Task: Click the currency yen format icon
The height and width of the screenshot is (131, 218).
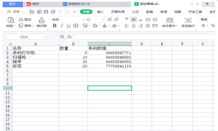Action: 203,26
